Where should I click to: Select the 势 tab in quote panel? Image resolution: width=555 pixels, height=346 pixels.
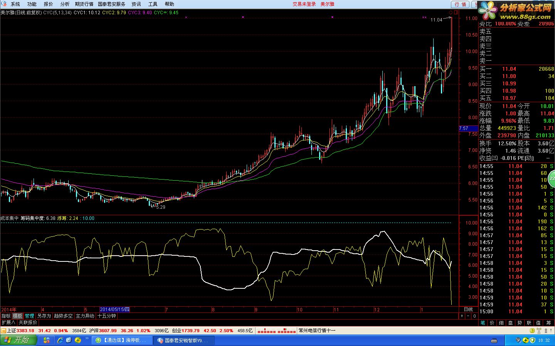520,323
